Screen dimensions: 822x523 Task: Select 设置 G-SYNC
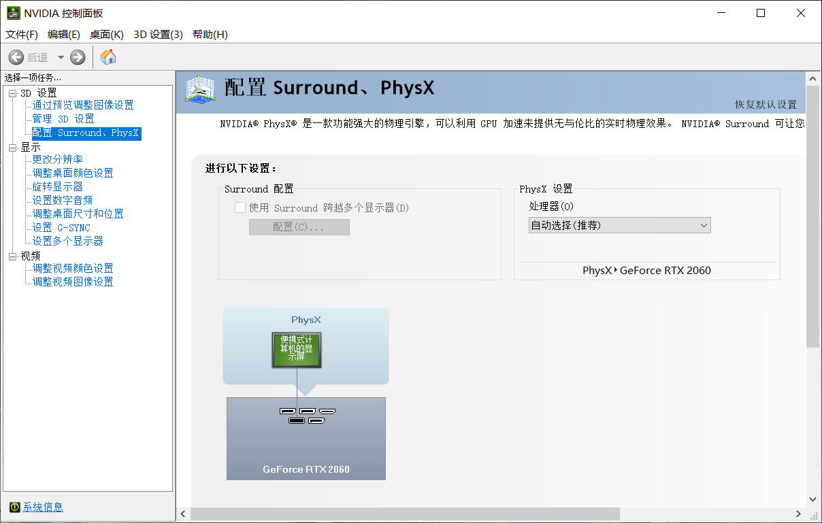click(x=61, y=227)
